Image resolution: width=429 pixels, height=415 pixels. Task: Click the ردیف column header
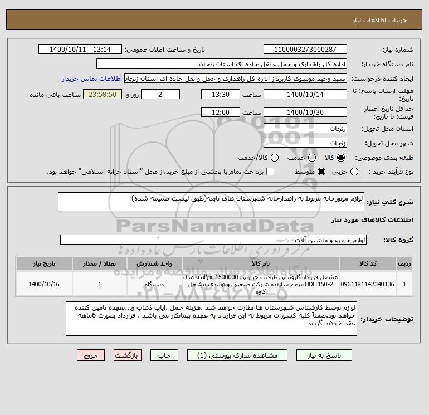pyautogui.click(x=404, y=263)
